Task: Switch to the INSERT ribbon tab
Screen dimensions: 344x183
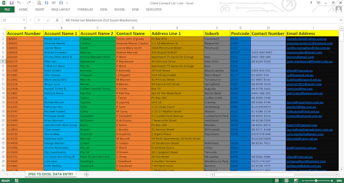Action: coord(39,10)
